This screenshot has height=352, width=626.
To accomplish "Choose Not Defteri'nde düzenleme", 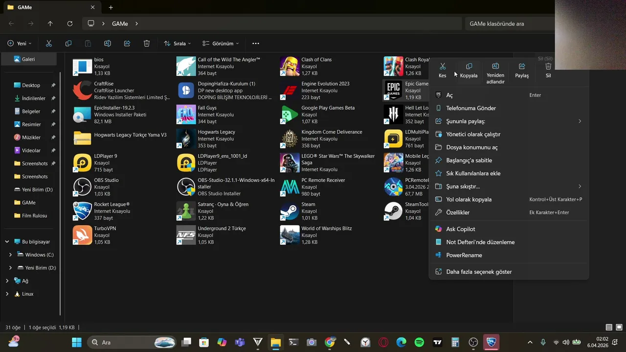I will 509,242.
